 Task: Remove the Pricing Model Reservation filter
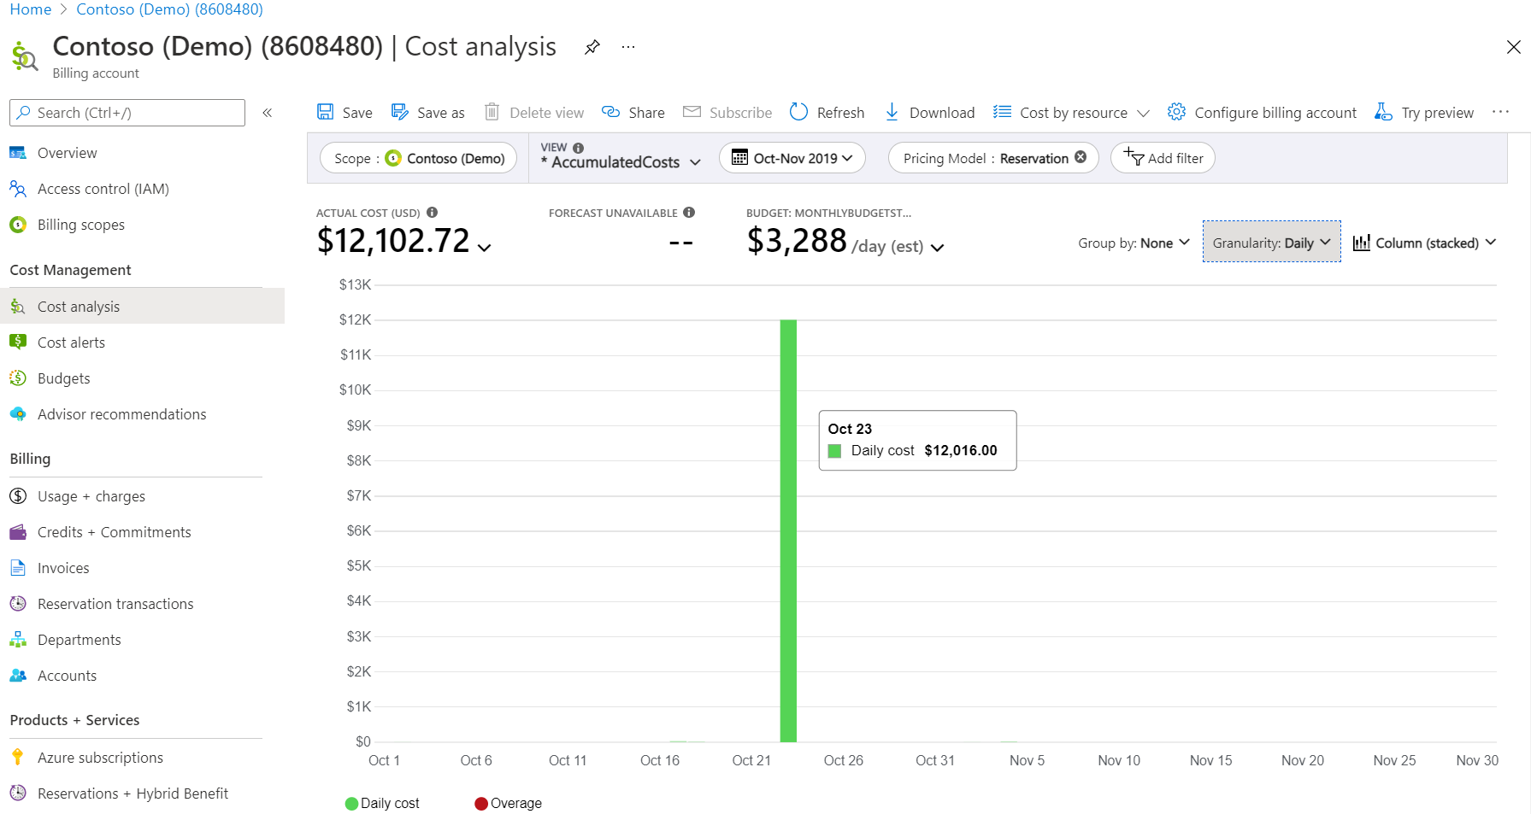click(x=1081, y=157)
